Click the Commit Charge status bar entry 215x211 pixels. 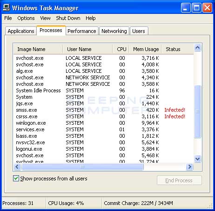[138, 203]
